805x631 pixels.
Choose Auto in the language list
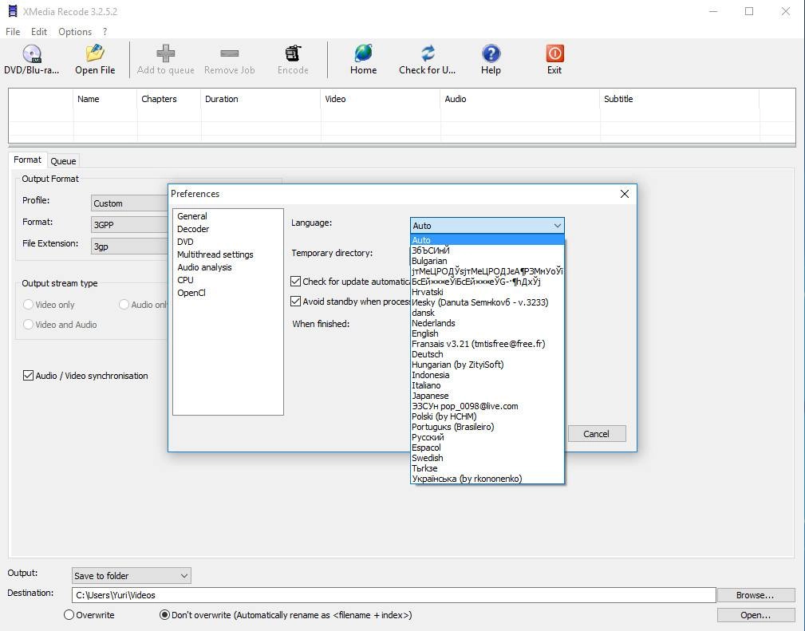coord(487,240)
